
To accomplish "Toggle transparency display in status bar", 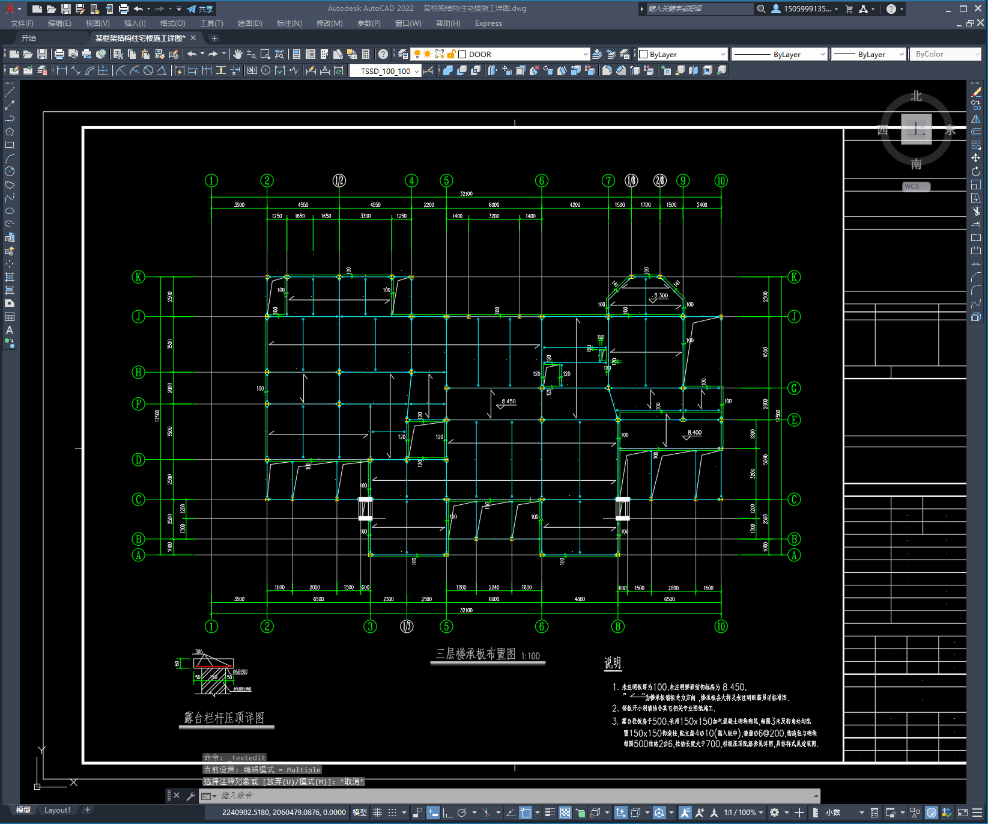I will coord(565,813).
